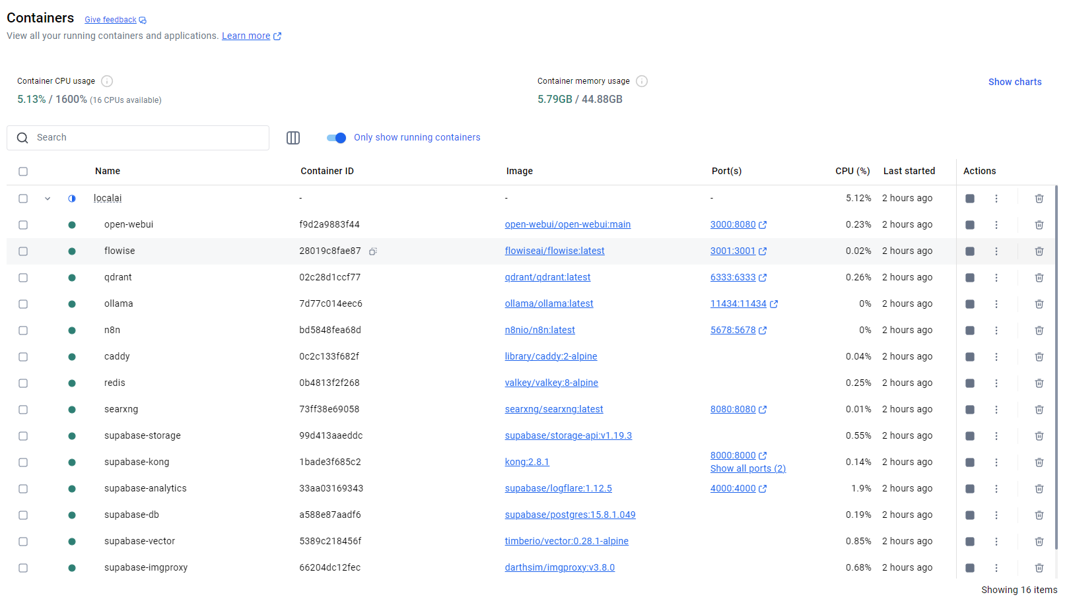Open port 4000:4000 for supabase-analytics

pyautogui.click(x=738, y=488)
